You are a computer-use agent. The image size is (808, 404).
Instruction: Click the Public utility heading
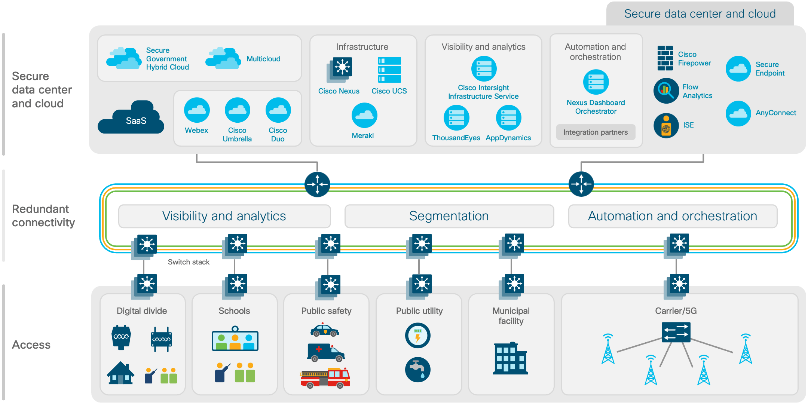(x=420, y=311)
